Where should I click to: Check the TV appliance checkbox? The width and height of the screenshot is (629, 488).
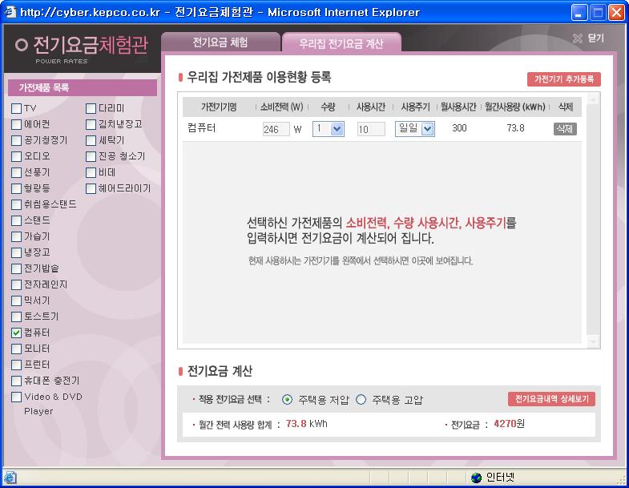[17, 108]
